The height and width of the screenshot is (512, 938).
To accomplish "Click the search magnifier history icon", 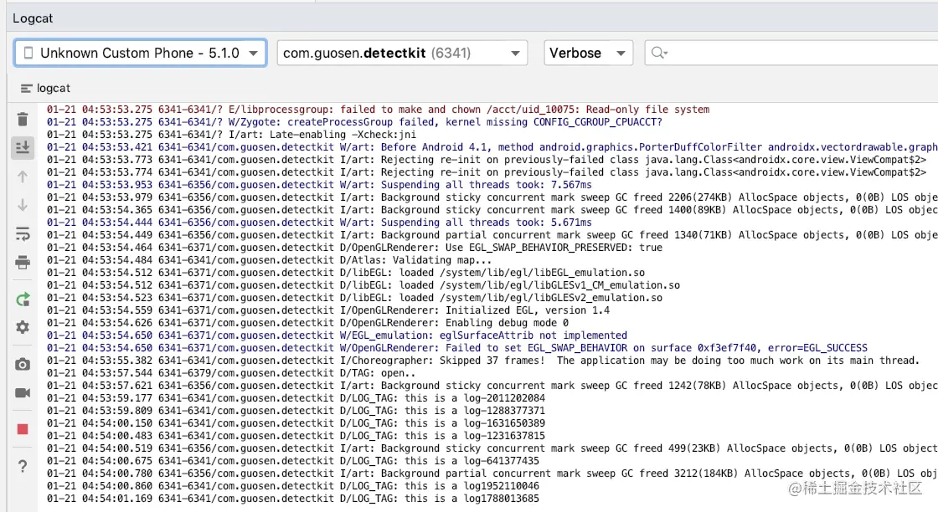I will [x=658, y=54].
